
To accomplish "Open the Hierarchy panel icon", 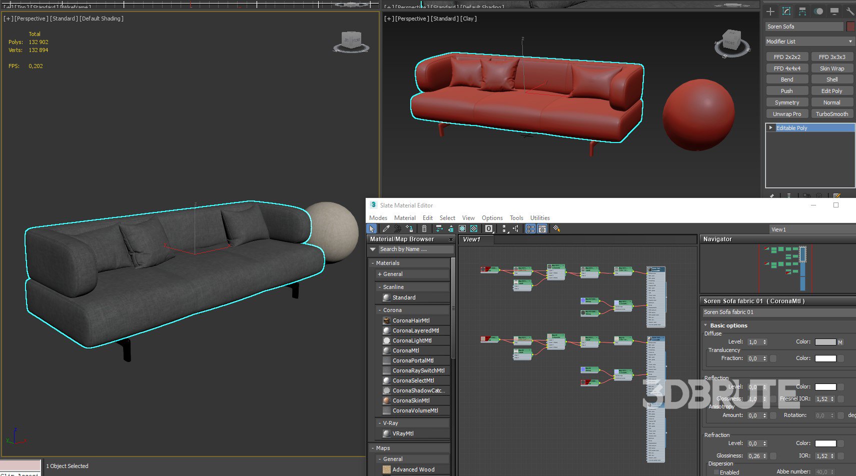I will point(802,11).
